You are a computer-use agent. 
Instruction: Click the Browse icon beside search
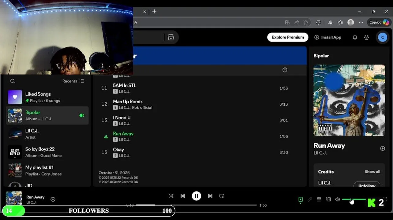(x=171, y=37)
